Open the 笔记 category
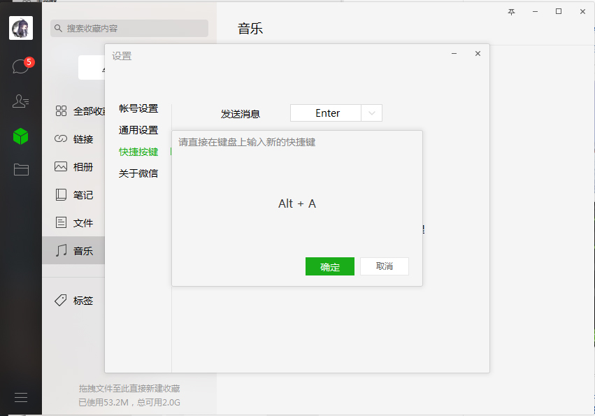595x416 pixels. pos(77,195)
